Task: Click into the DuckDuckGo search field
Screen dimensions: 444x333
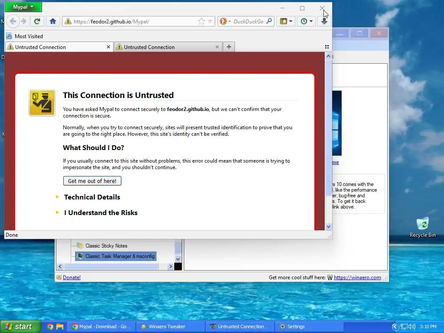Action: click(248, 22)
